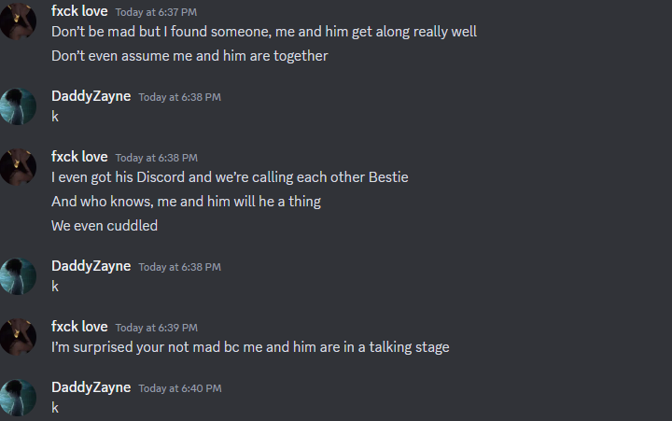
Task: Click the "Today at 6:37 PM" timestamp
Action: [x=156, y=12]
